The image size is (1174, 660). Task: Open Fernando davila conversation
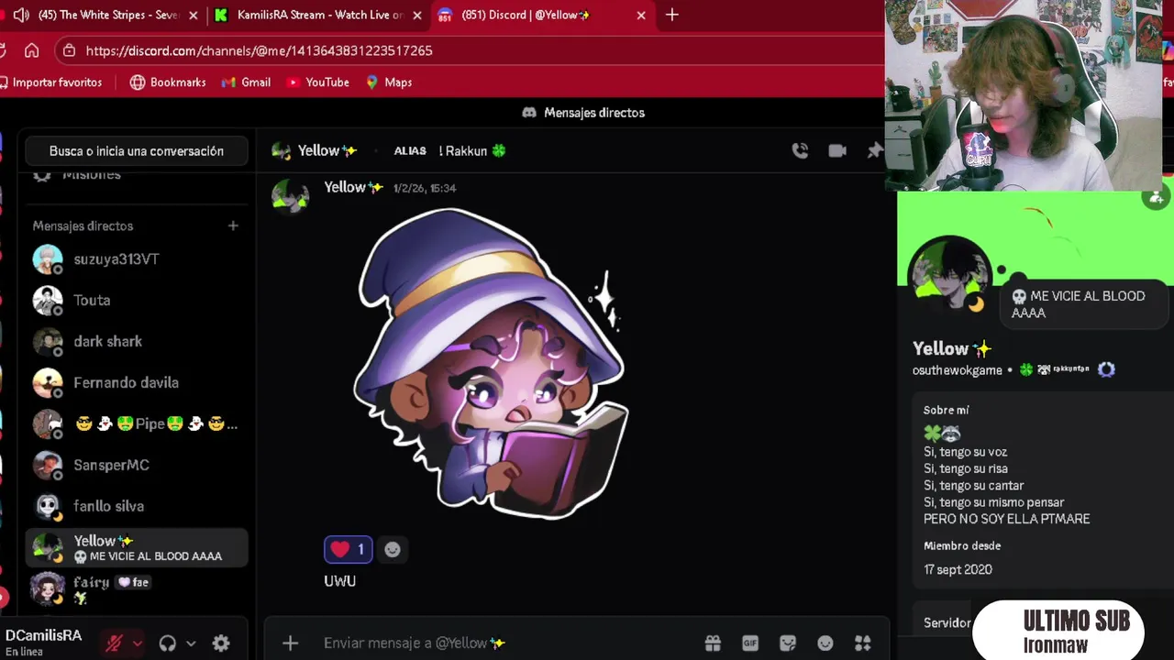(137, 382)
